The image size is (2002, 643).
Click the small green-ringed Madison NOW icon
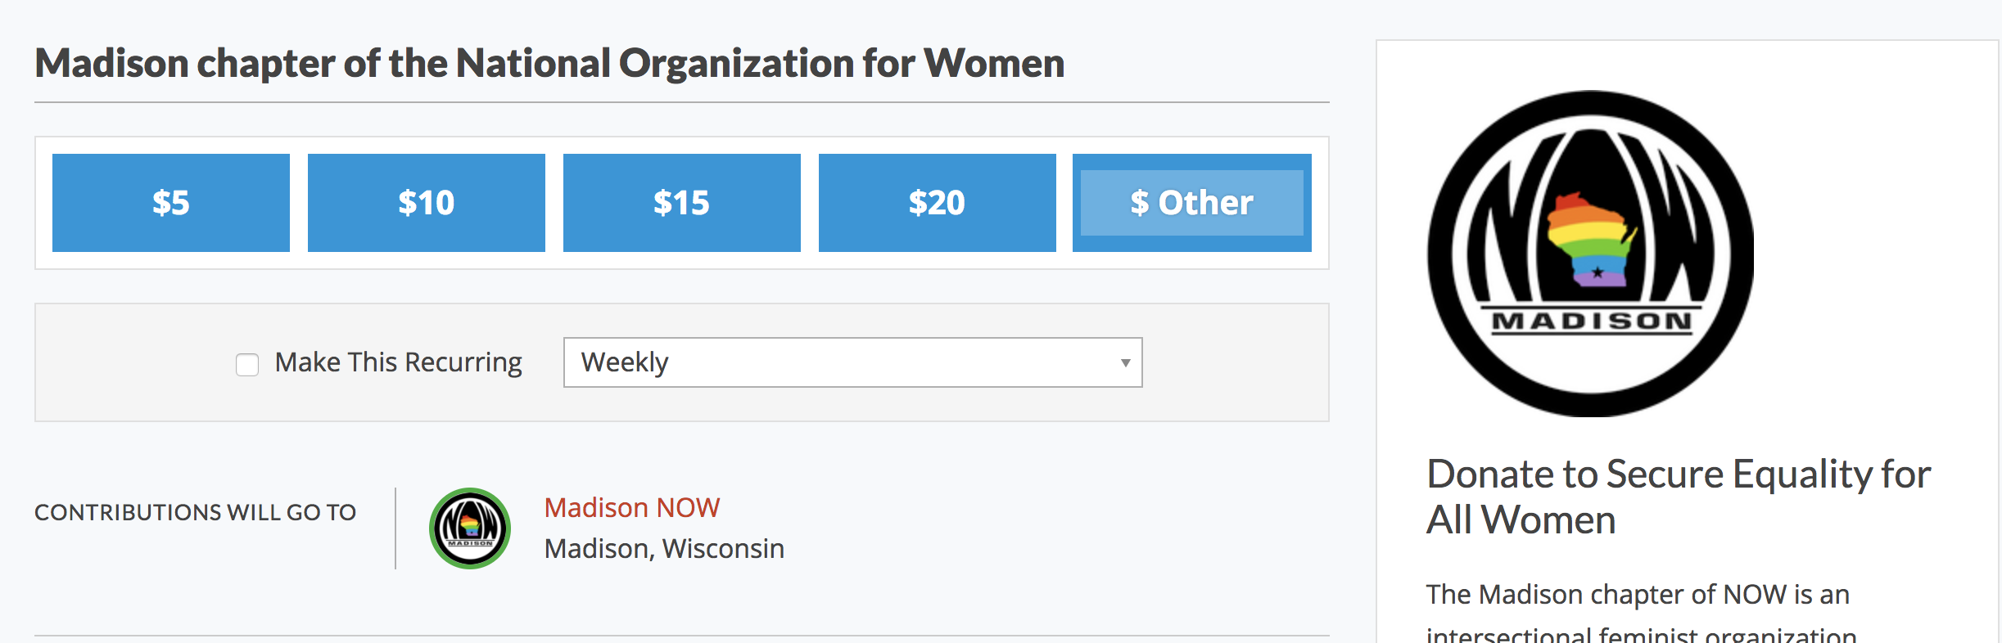(470, 528)
